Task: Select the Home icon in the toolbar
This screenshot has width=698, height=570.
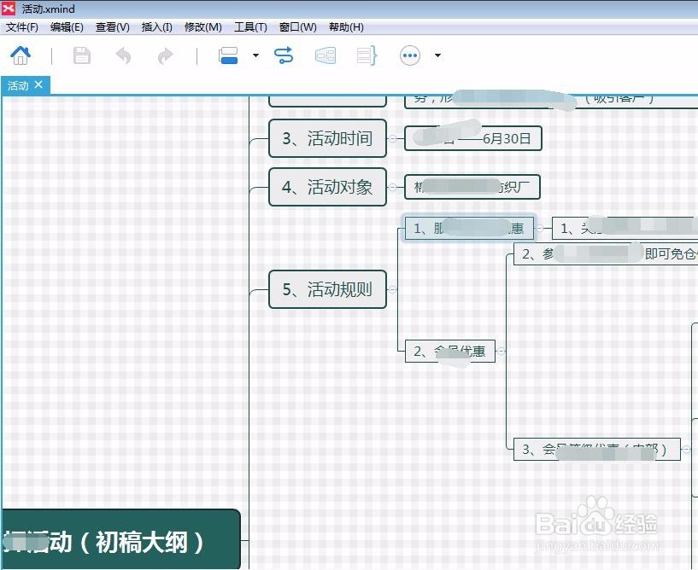Action: click(20, 55)
